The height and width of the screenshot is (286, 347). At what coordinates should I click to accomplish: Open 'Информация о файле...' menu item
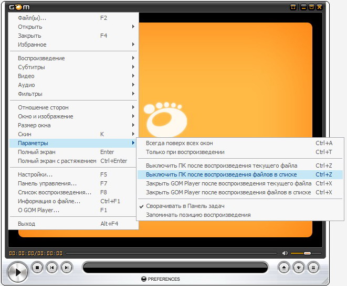coord(73,201)
